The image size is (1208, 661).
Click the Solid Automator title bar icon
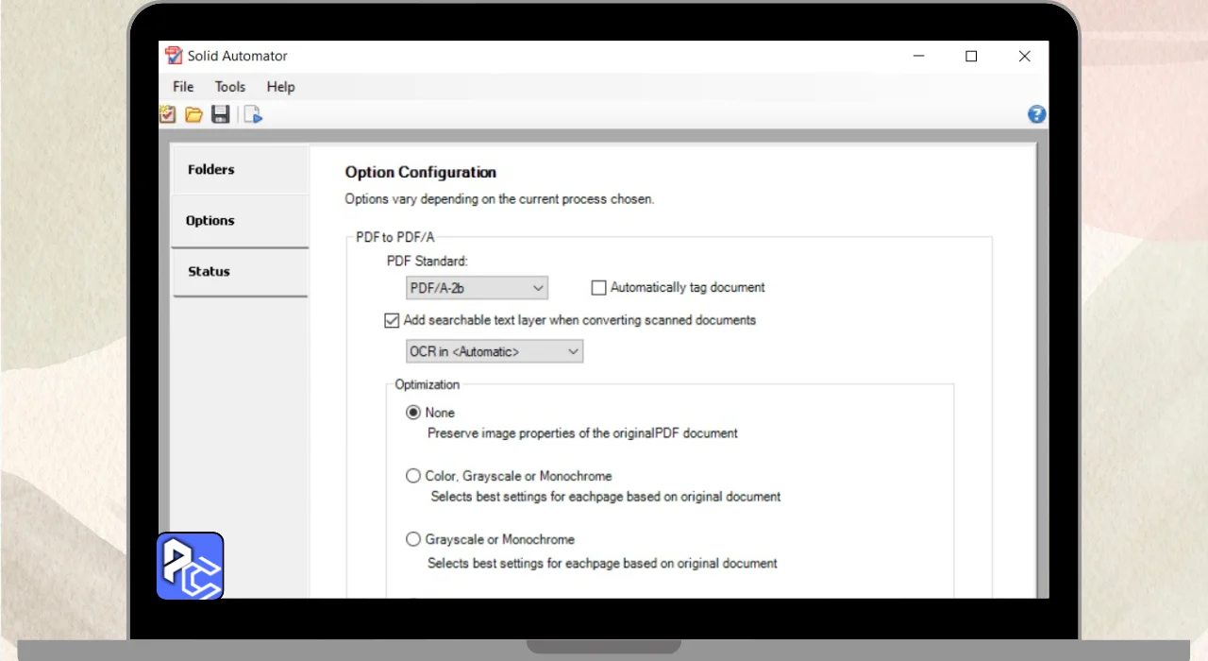pyautogui.click(x=173, y=56)
